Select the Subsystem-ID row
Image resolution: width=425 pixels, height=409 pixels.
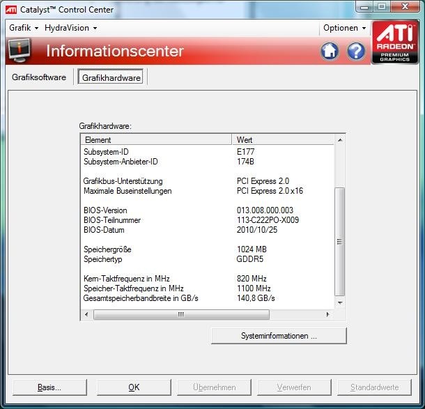coord(208,152)
